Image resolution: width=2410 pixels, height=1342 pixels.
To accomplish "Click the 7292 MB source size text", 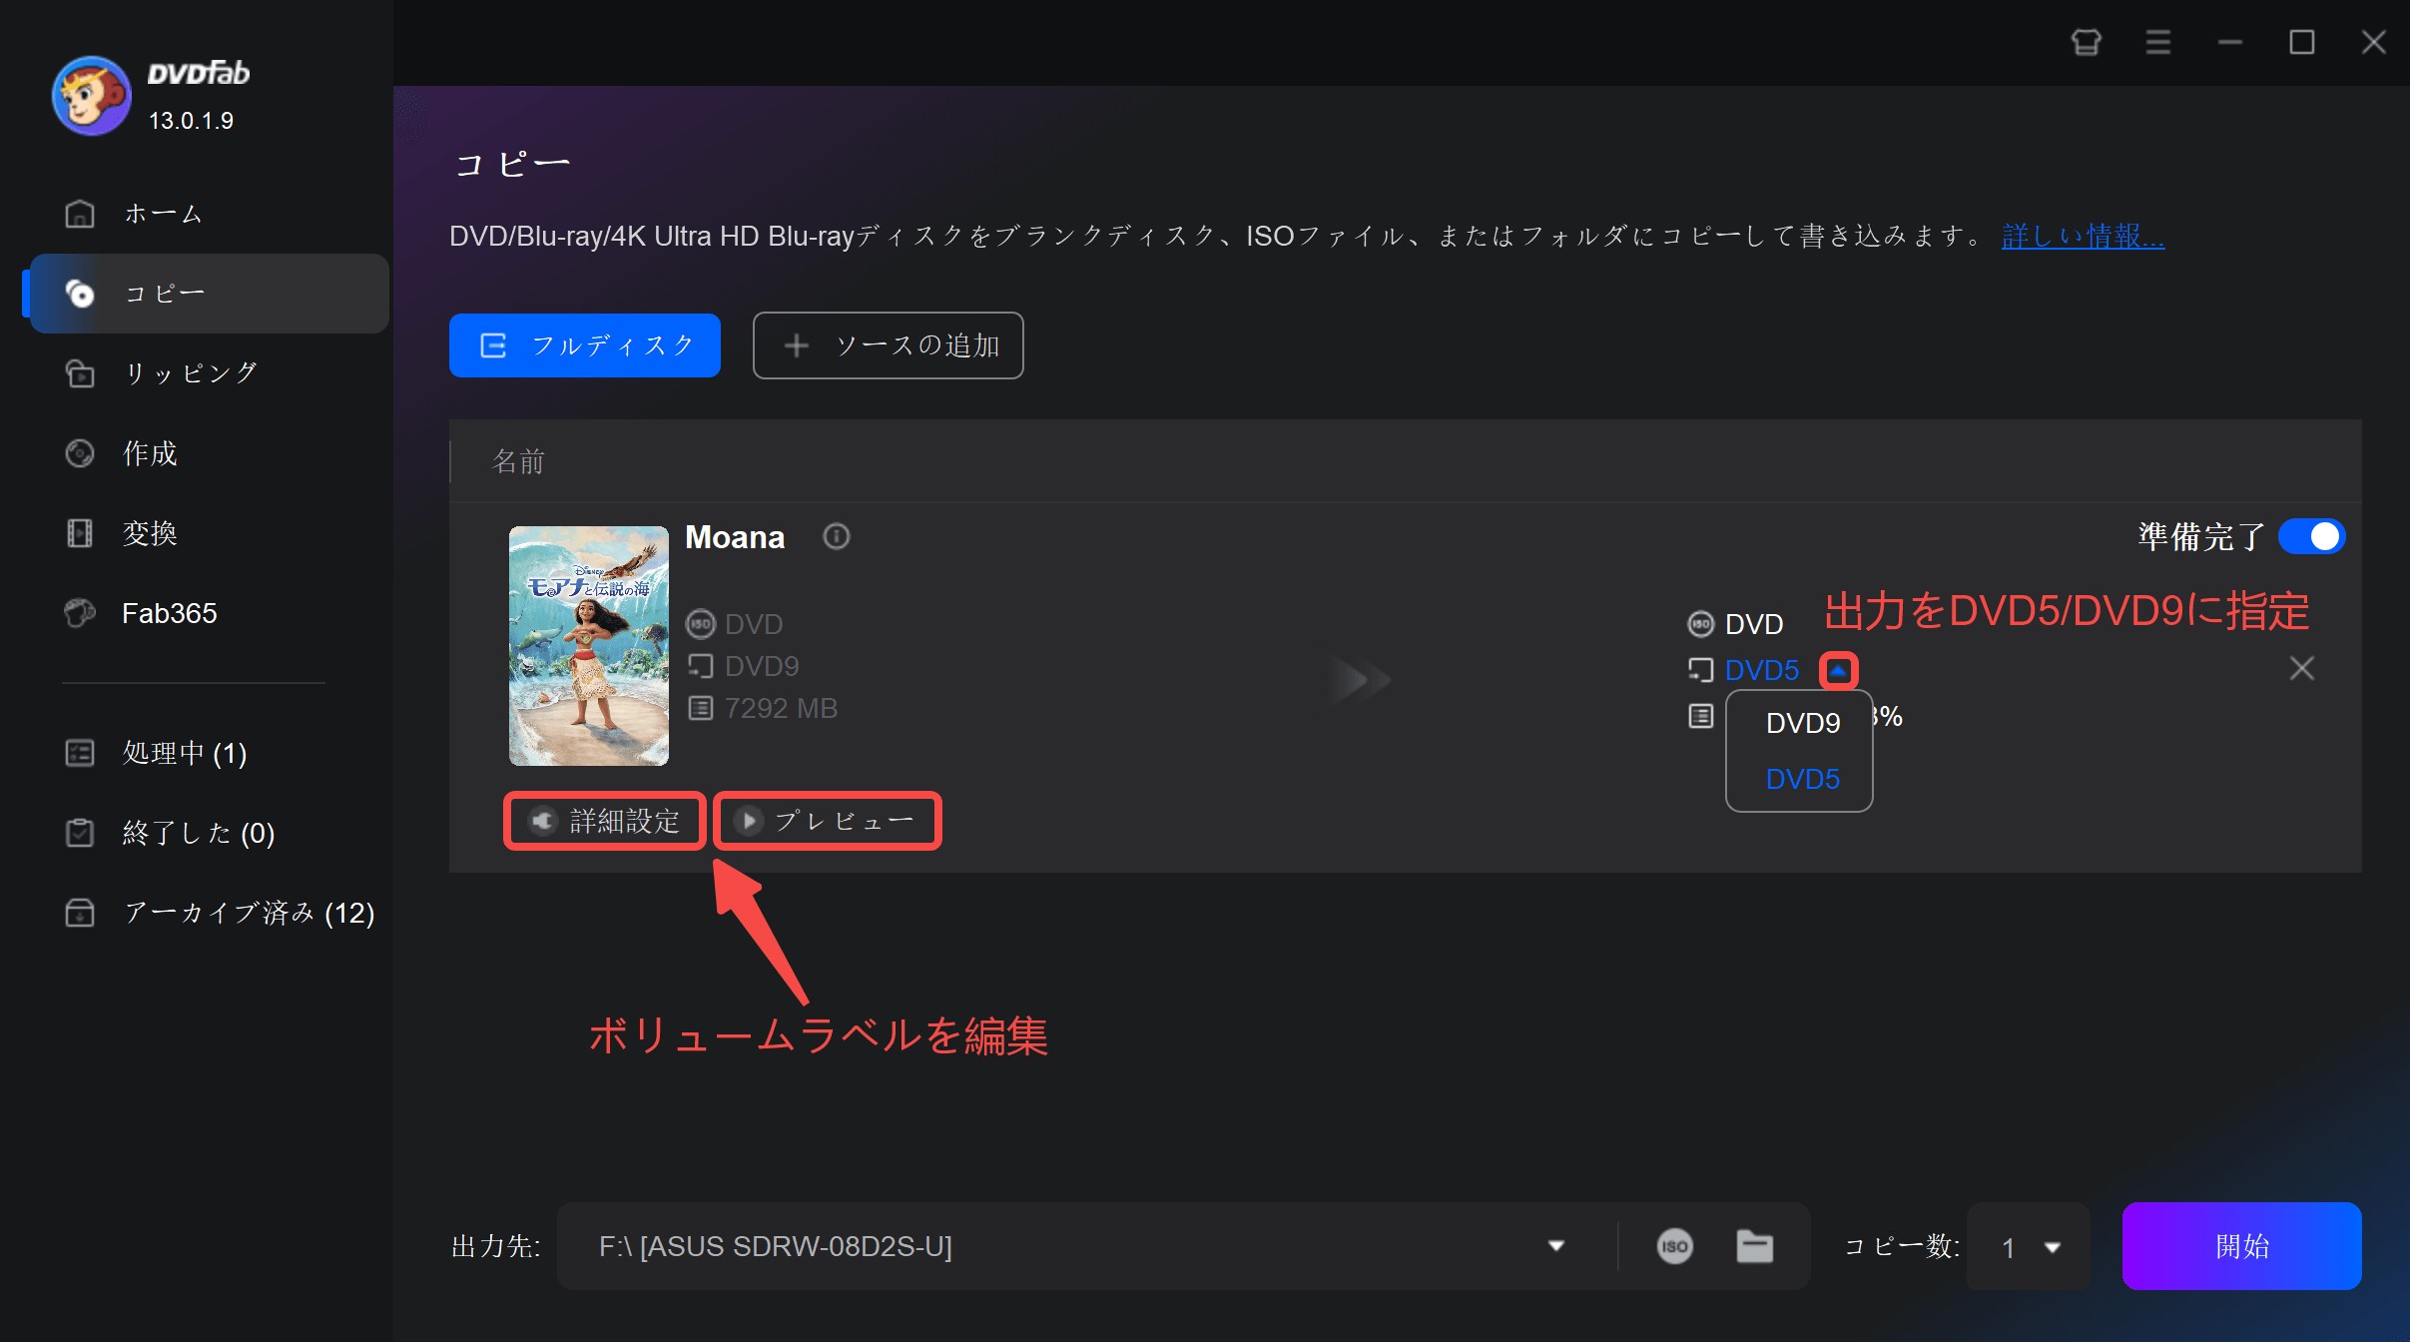I will point(781,708).
